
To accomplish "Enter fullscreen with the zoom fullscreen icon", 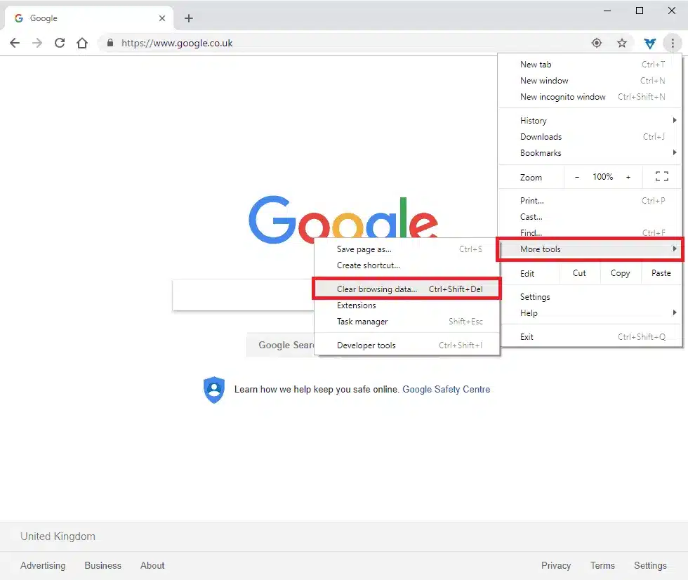I will click(661, 176).
